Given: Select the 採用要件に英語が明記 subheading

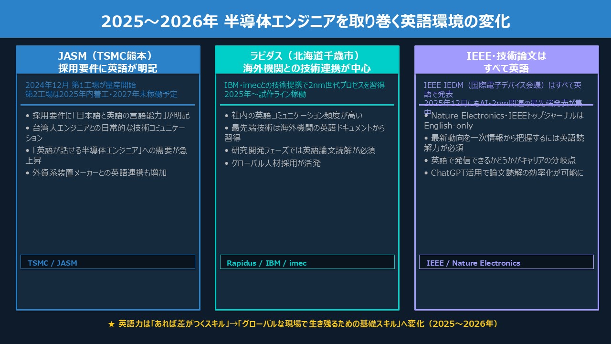Looking at the screenshot, I should point(108,68).
